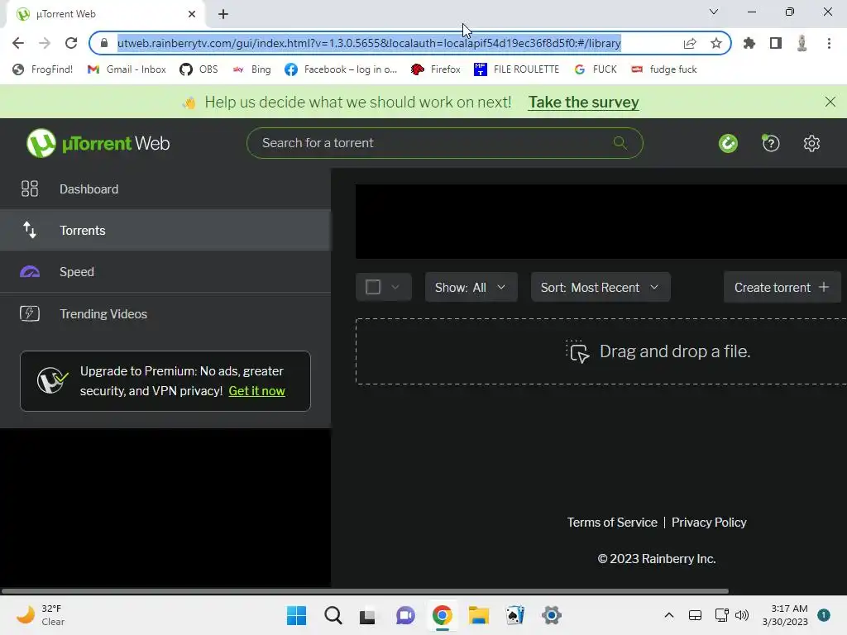The image size is (847, 635).
Task: Click the site lock icon in address bar
Action: pyautogui.click(x=104, y=43)
